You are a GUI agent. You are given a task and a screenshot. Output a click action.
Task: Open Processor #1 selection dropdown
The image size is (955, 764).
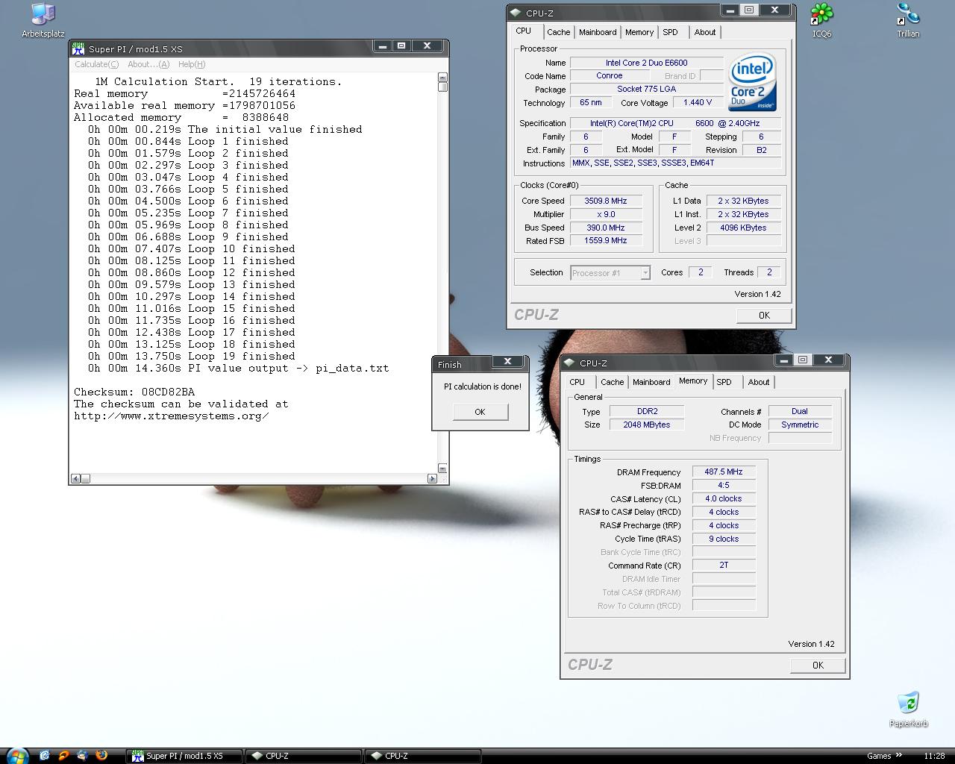tap(610, 273)
